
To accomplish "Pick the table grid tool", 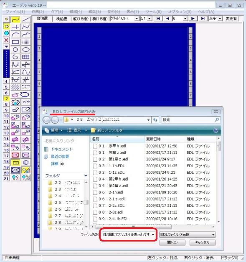I will point(26,57).
